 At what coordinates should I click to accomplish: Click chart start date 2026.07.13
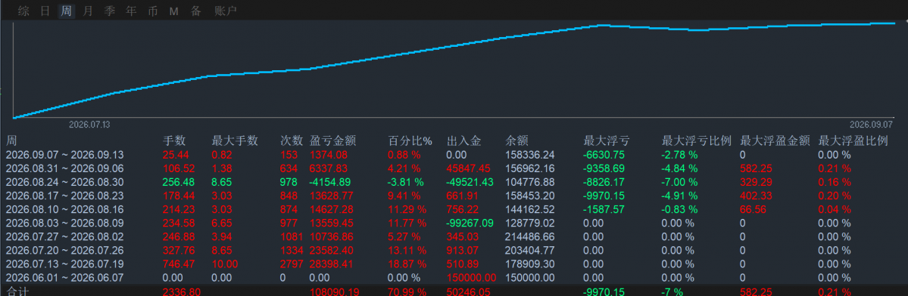89,125
